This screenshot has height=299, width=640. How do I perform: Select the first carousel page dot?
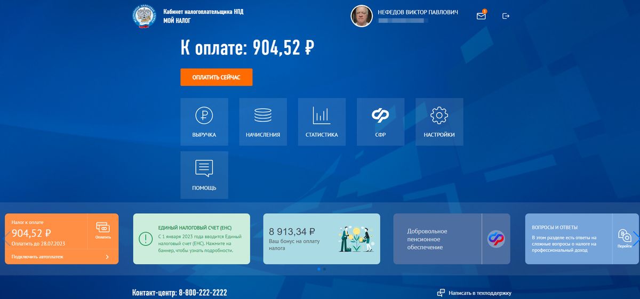click(x=319, y=269)
